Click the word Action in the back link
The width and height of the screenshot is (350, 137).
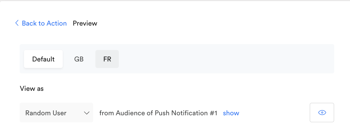click(56, 23)
